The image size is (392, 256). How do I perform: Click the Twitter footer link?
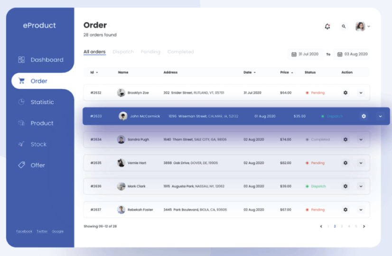click(42, 231)
